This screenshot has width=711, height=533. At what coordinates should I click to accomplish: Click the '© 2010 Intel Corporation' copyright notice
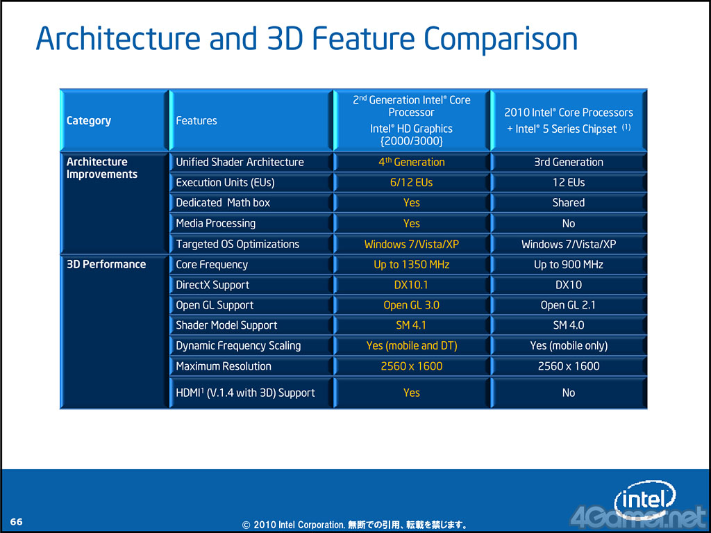355,525
